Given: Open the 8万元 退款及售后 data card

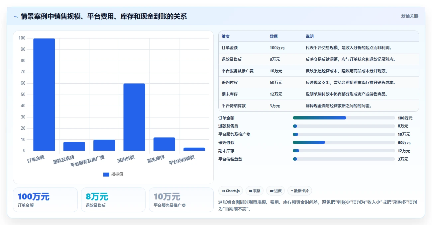Looking at the screenshot, I should click(x=113, y=200).
